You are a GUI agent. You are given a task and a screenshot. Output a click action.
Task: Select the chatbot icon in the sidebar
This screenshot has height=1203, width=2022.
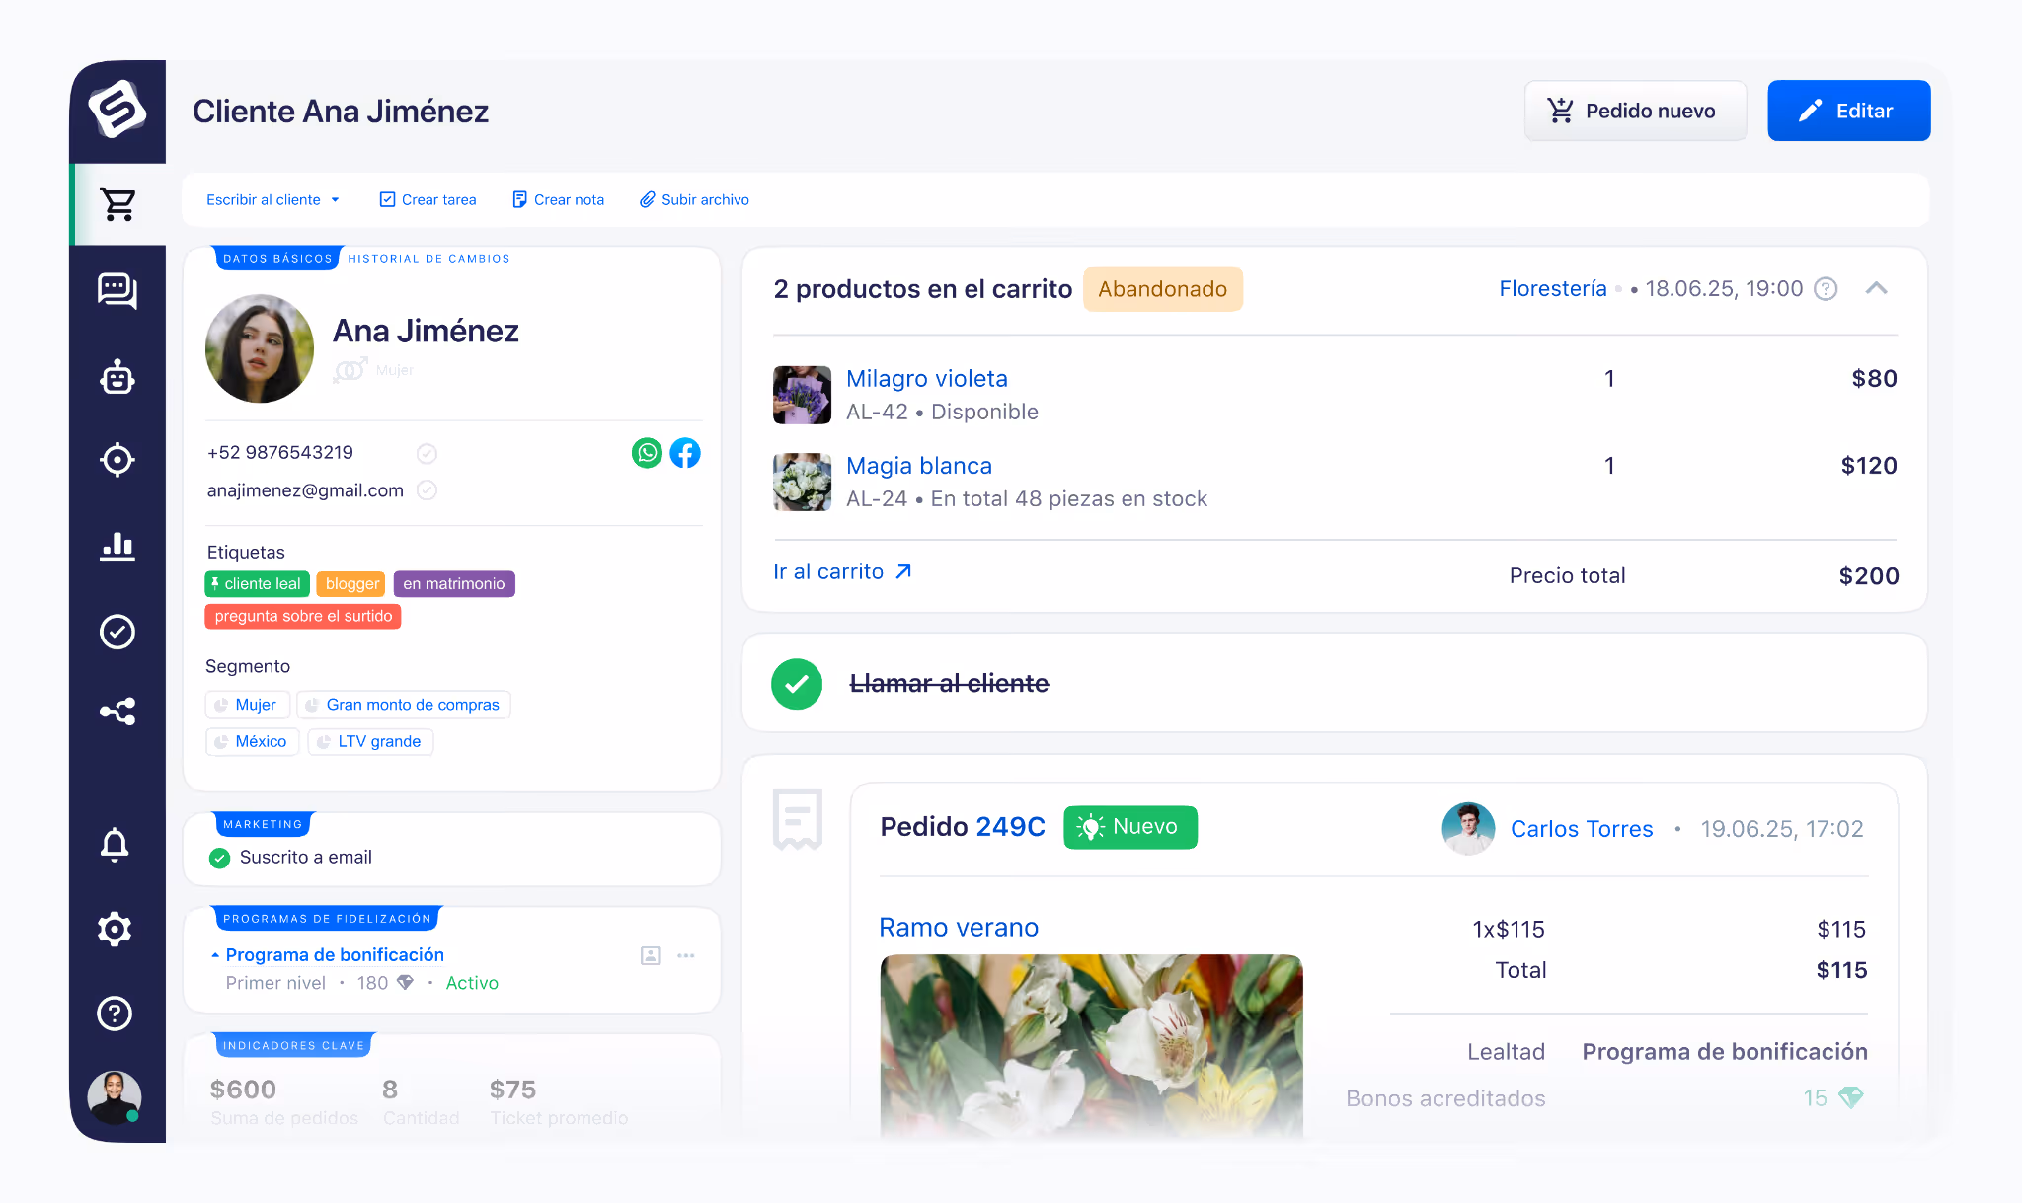pyautogui.click(x=117, y=378)
